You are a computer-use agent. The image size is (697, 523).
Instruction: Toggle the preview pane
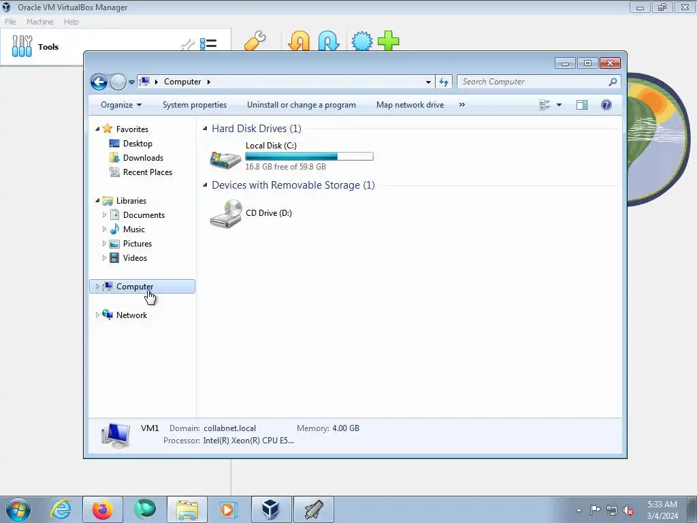(x=582, y=105)
